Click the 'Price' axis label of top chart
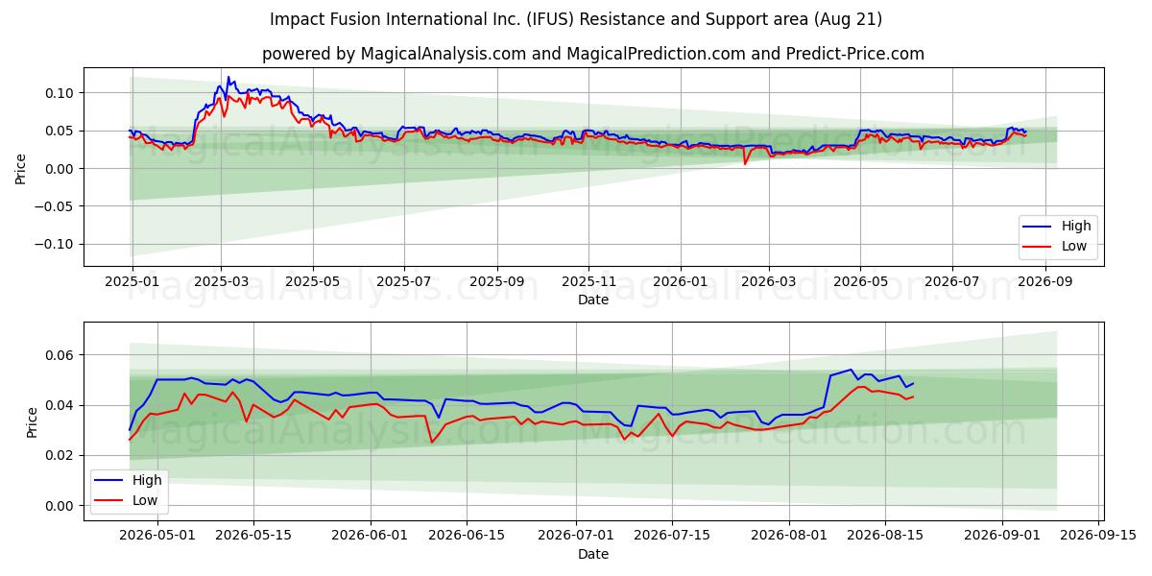The width and height of the screenshot is (1152, 576). [x=21, y=167]
